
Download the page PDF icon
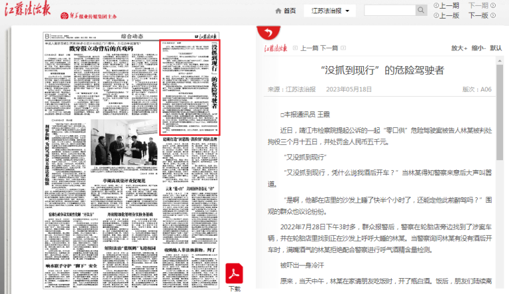(234, 273)
